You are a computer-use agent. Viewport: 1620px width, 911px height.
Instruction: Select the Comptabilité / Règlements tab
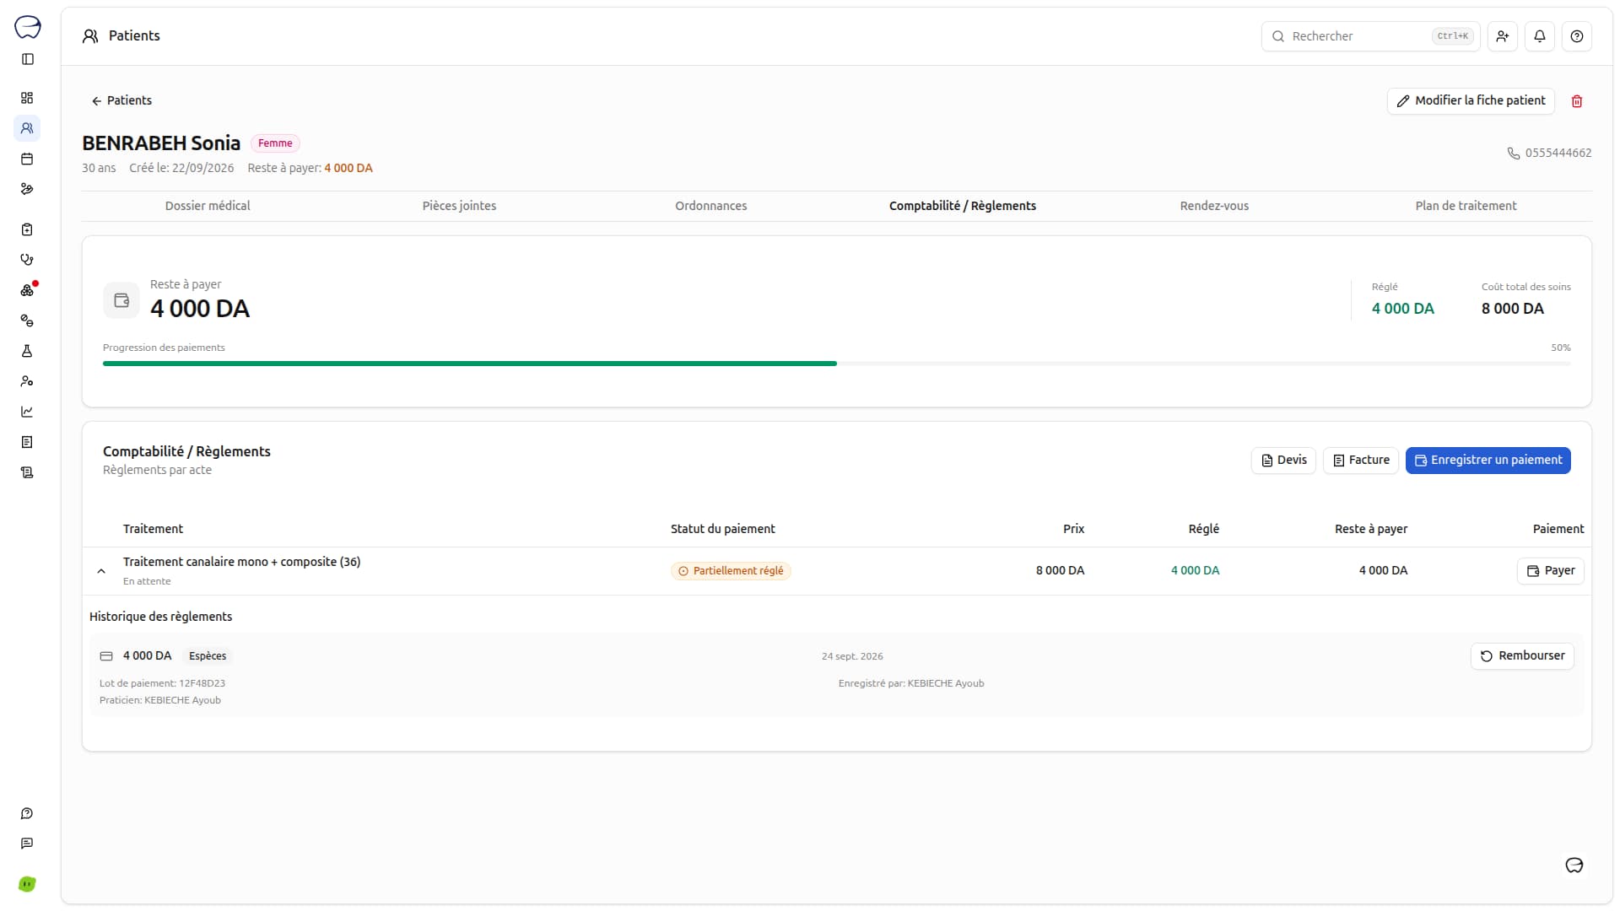(x=963, y=206)
